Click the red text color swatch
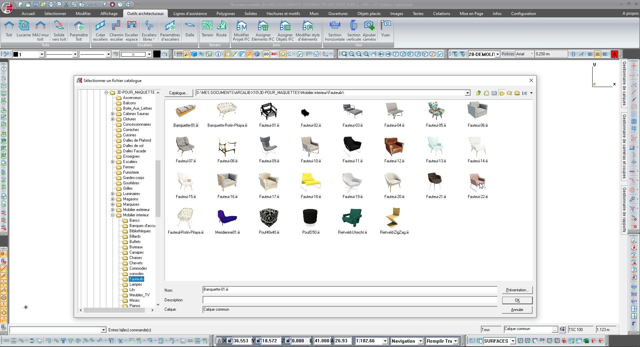This screenshot has width=640, height=347. click(614, 54)
